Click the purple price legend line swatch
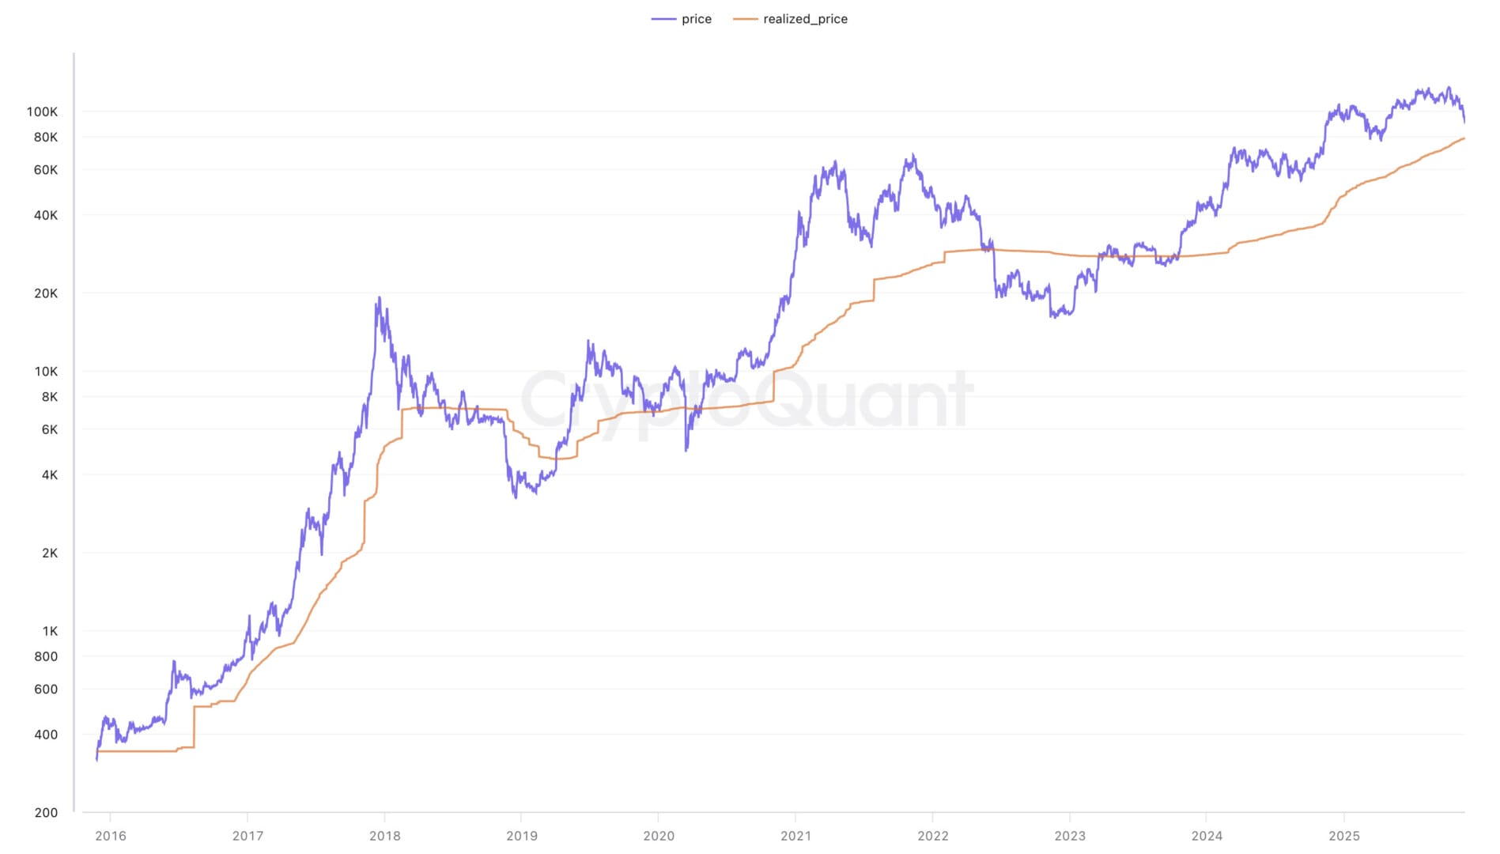 click(663, 19)
